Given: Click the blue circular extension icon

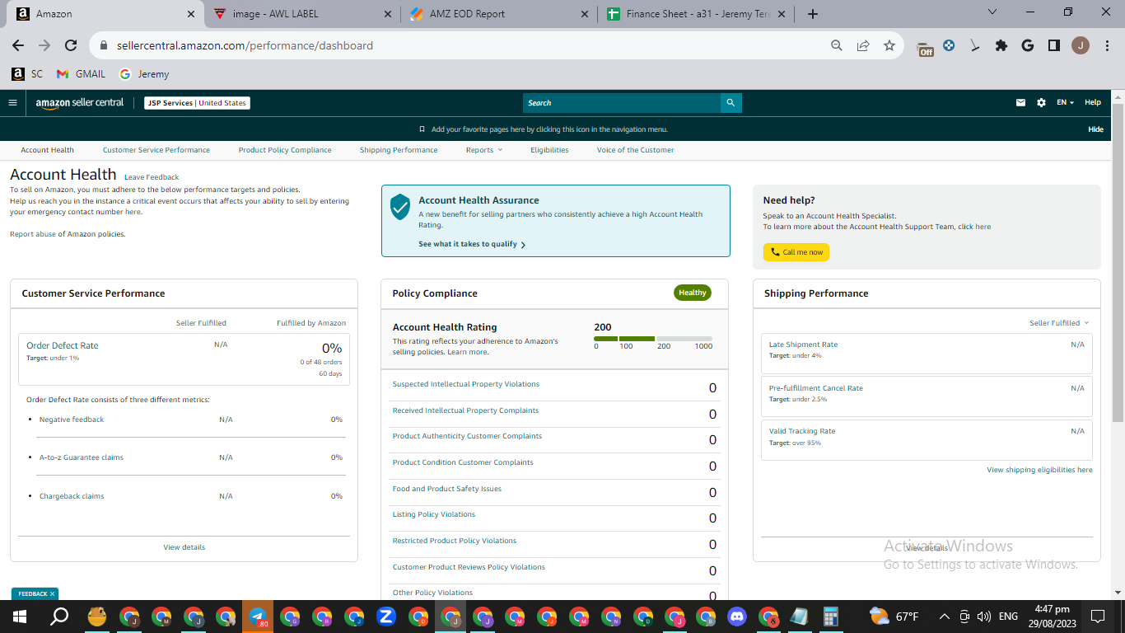Looking at the screenshot, I should 949,45.
